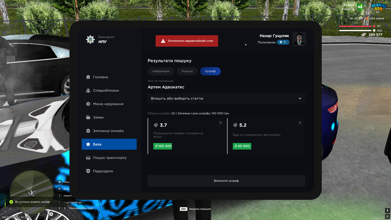This screenshot has height=220, width=391.
Task: Click 'Порушення правил тонування вікон' description
Action: (x=178, y=135)
